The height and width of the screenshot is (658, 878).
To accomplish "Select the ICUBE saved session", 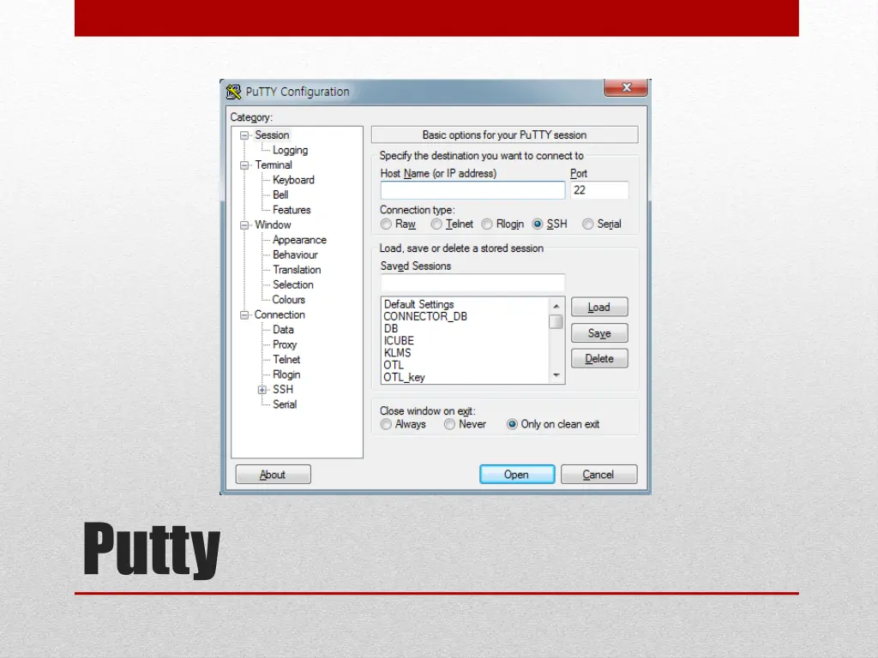I will coord(399,341).
